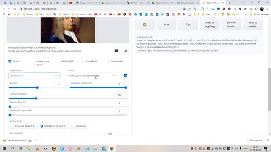271x152 pixels.
Task: Expand the bookmarks overflow chevron
Action: tap(245, 14)
